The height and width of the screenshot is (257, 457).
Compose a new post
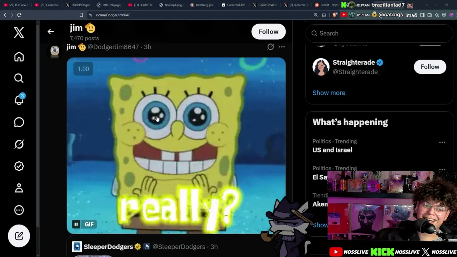19,236
